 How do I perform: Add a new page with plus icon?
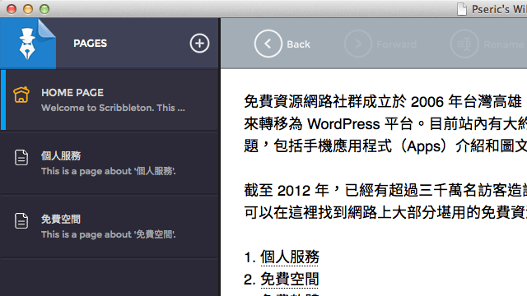point(199,44)
